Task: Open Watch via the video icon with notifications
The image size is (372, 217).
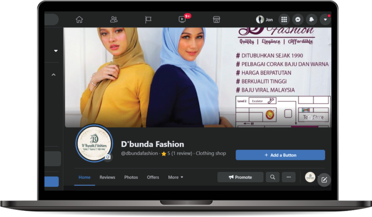Action: (x=181, y=19)
